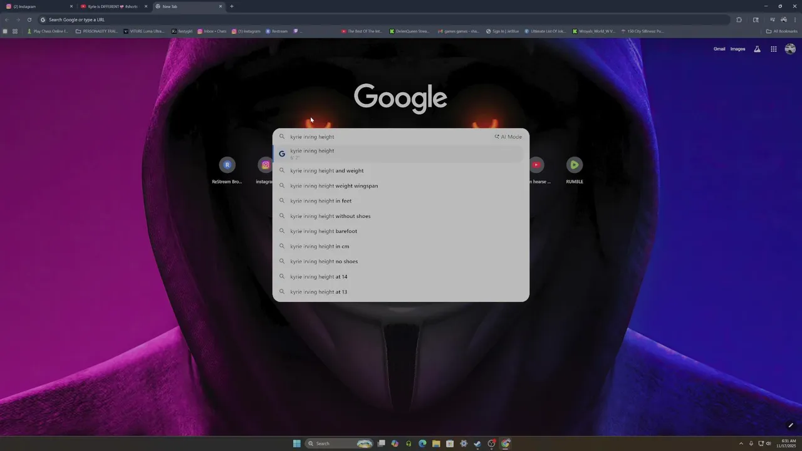
Task: Open VITURE Luma Ultra bookmark
Action: click(x=144, y=31)
